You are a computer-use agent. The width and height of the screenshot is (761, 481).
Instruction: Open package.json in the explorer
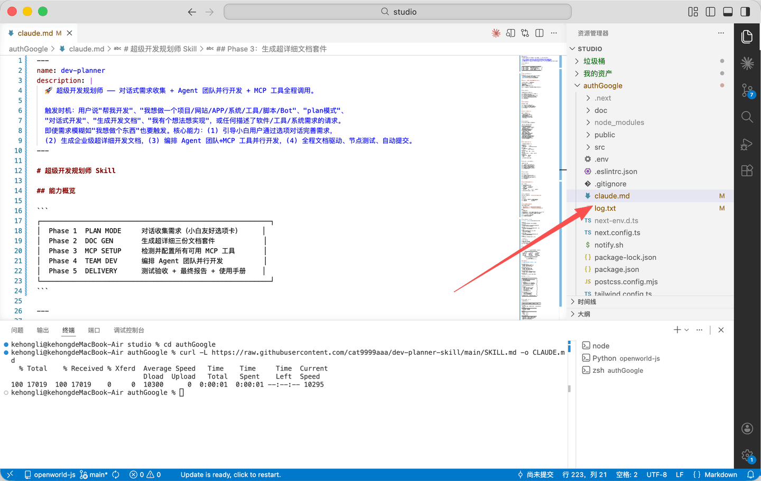click(x=616, y=269)
